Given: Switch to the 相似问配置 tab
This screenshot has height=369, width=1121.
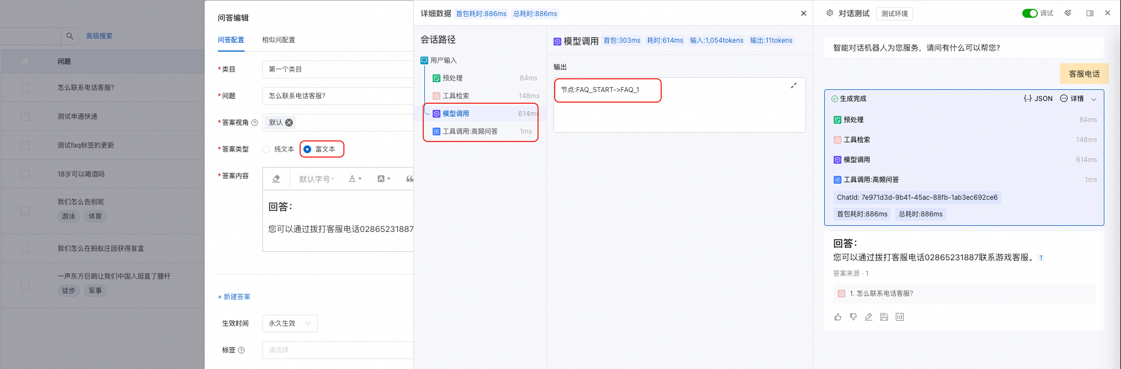Looking at the screenshot, I should click(278, 40).
